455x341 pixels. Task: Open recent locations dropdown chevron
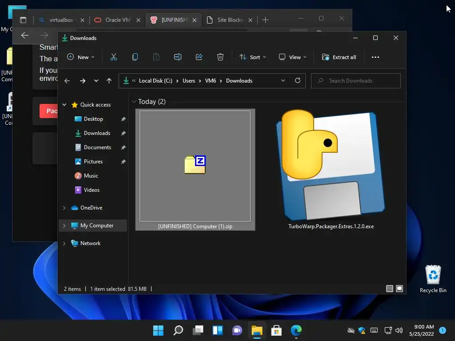coord(96,81)
